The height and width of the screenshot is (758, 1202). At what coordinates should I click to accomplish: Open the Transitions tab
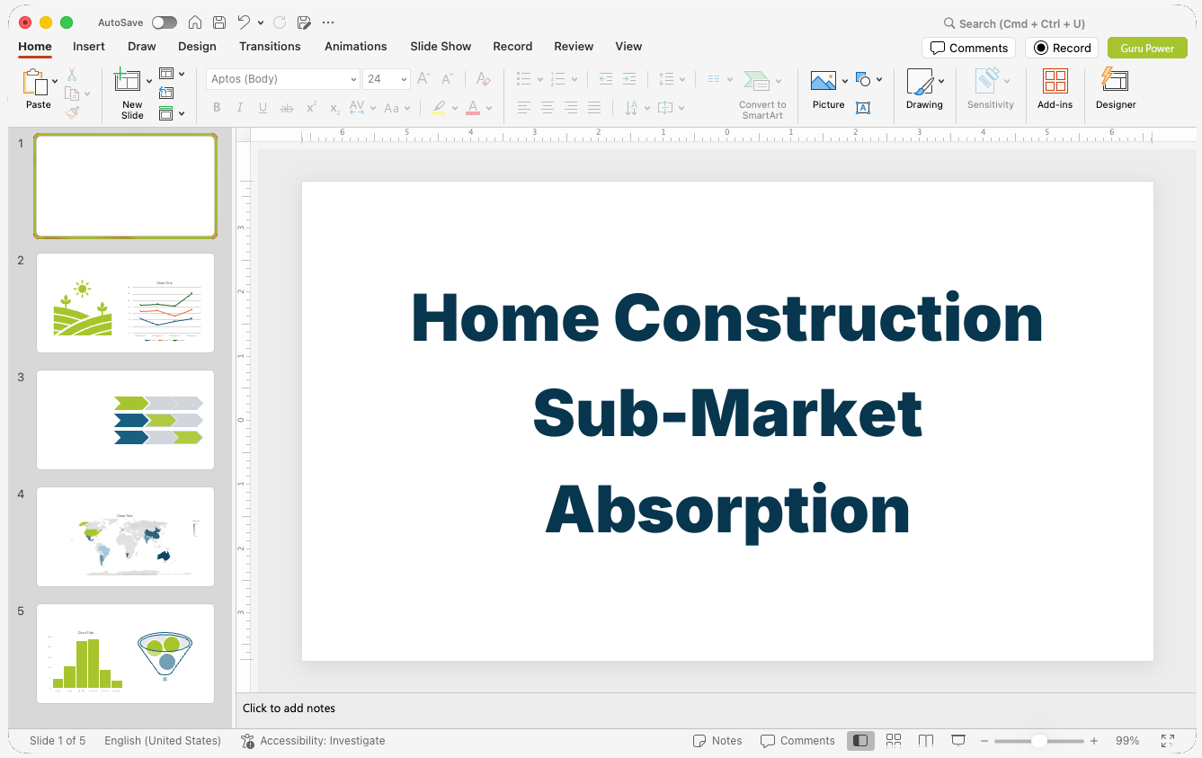tap(270, 46)
